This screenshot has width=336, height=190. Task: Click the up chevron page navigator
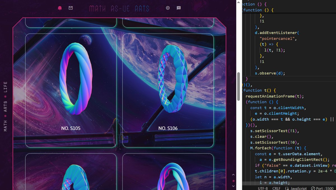[233, 175]
